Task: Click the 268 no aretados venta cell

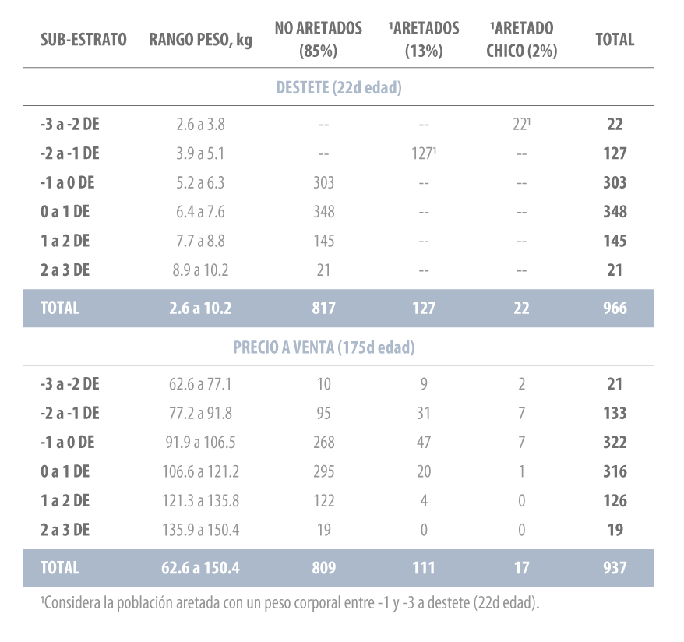Action: tap(323, 443)
